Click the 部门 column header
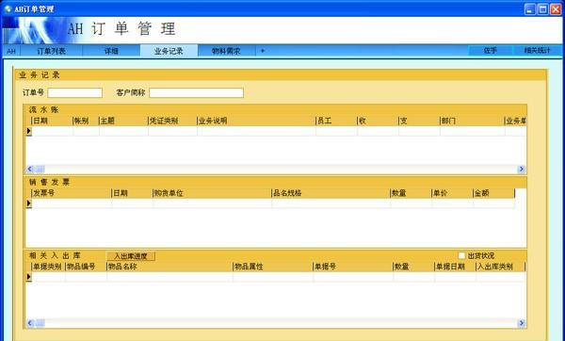The width and height of the screenshot is (565, 341). pyautogui.click(x=473, y=121)
